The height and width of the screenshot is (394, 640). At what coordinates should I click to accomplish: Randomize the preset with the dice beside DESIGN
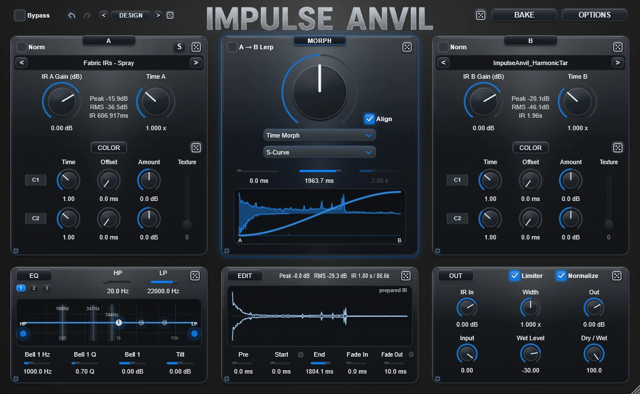point(170,15)
